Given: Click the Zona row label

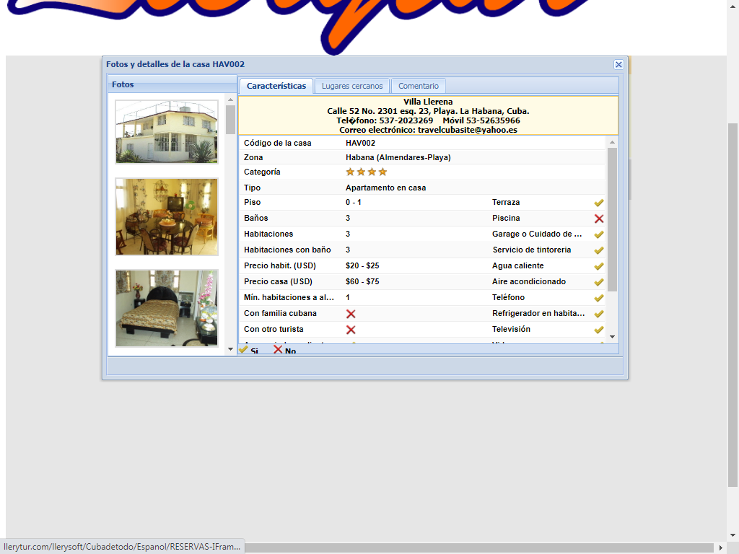Looking at the screenshot, I should coord(253,157).
